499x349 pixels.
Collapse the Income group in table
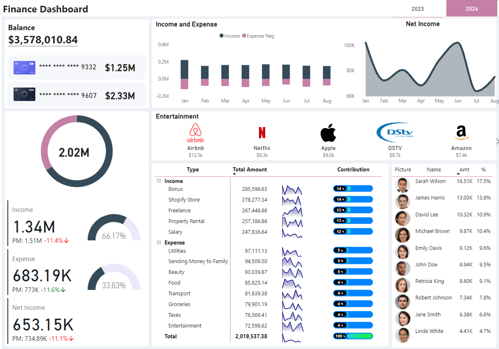(158, 181)
